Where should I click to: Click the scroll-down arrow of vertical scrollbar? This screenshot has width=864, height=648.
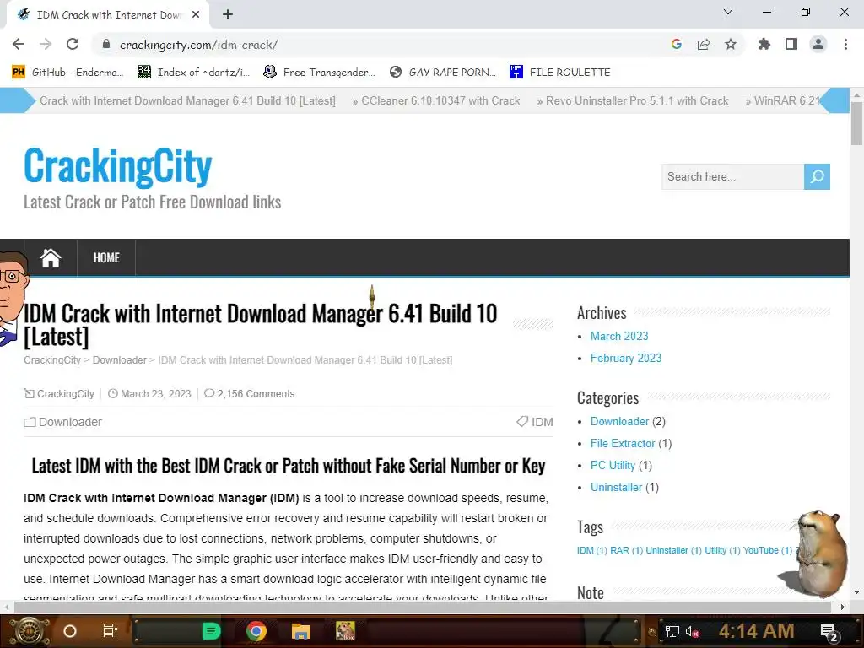point(857,593)
